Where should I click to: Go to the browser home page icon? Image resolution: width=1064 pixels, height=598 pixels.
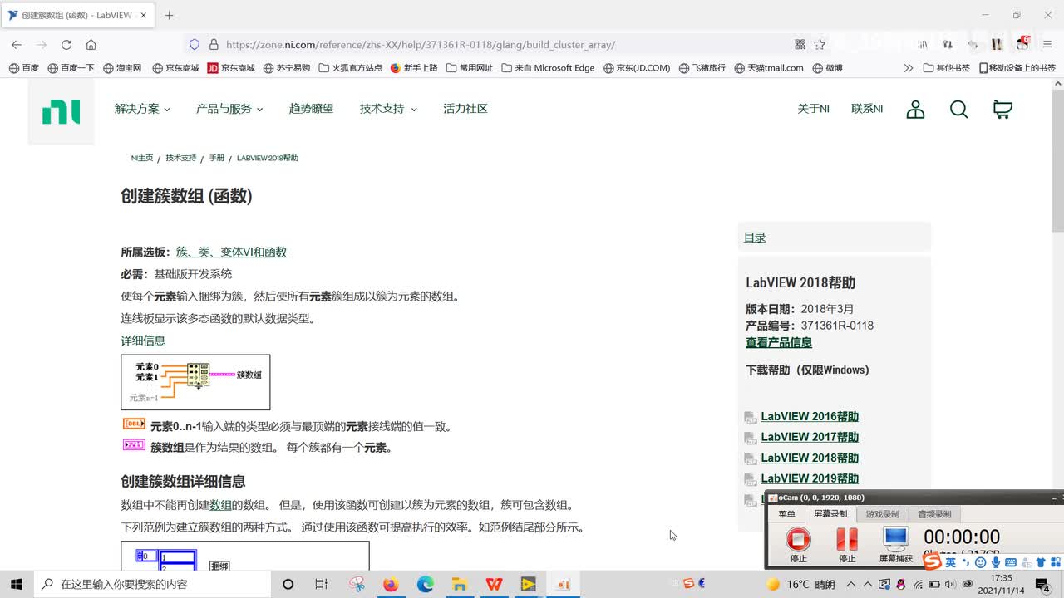tap(91, 45)
